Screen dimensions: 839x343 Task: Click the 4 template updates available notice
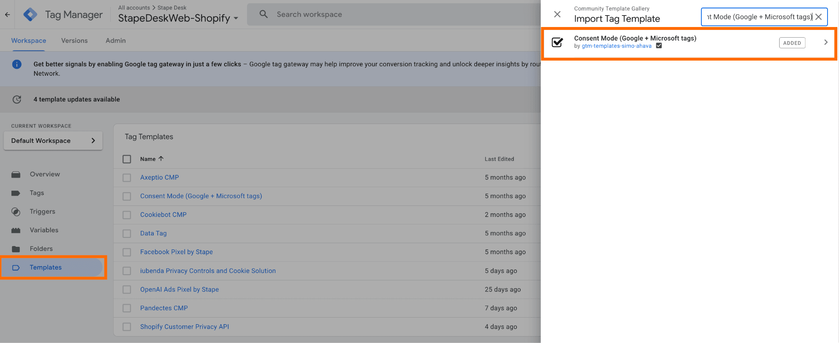point(77,99)
